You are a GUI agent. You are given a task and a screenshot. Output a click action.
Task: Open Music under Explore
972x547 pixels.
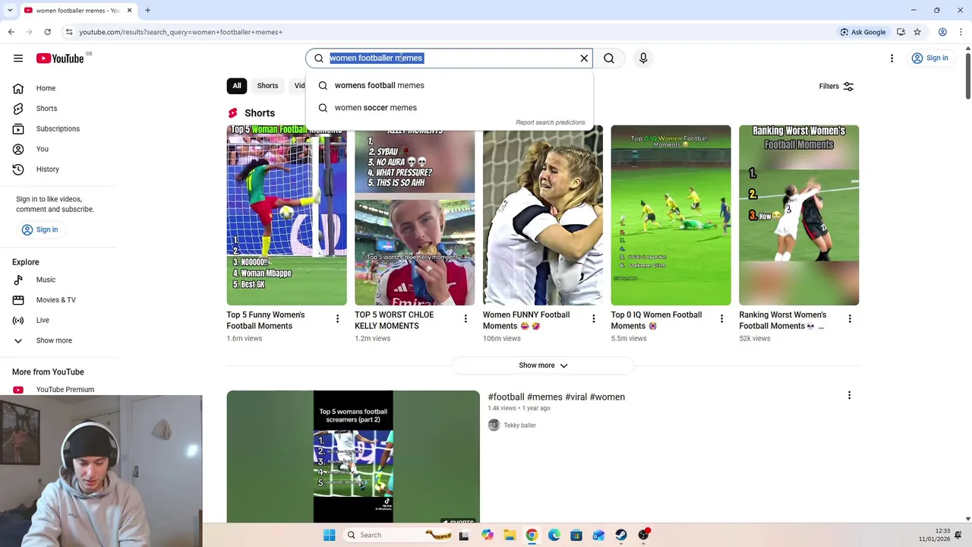[x=46, y=280]
